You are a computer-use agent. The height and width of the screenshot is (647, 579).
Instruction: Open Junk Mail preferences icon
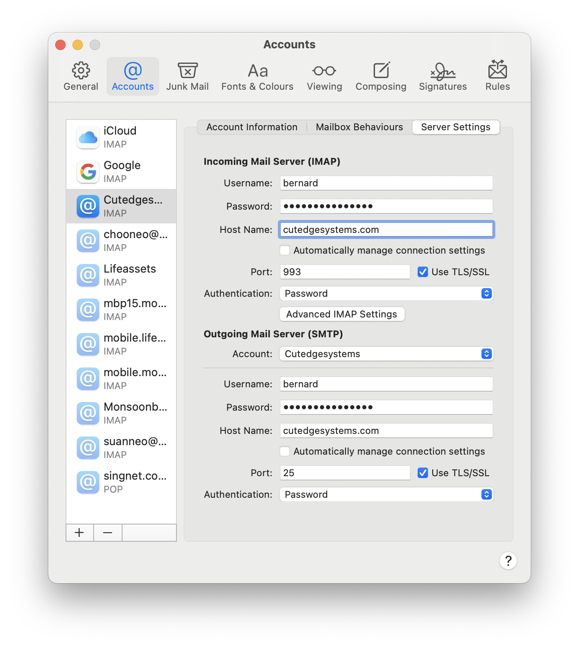tap(187, 71)
